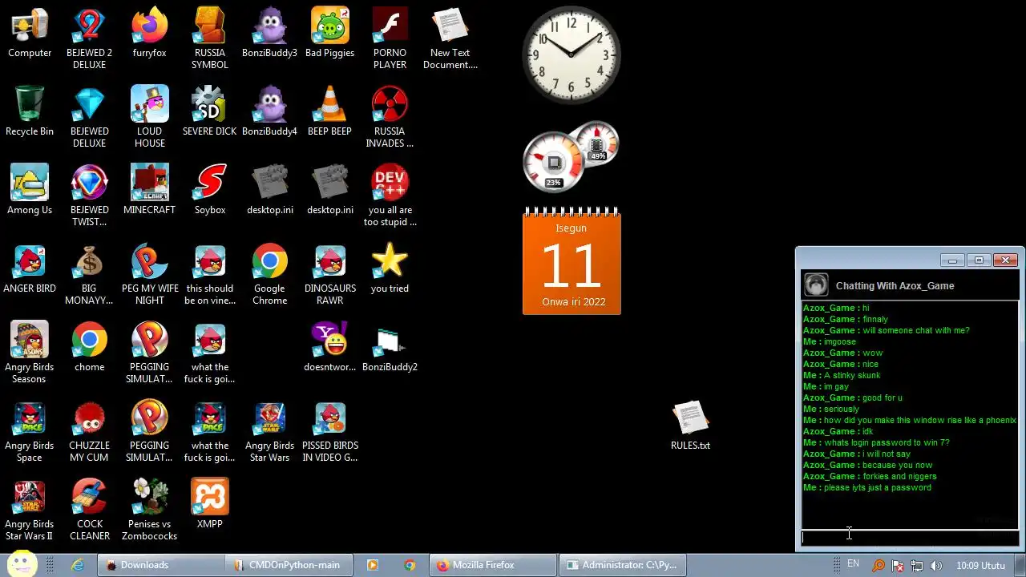Switch to Administrator command prompt taskbar window
Image resolution: width=1026 pixels, height=577 pixels.
(622, 565)
